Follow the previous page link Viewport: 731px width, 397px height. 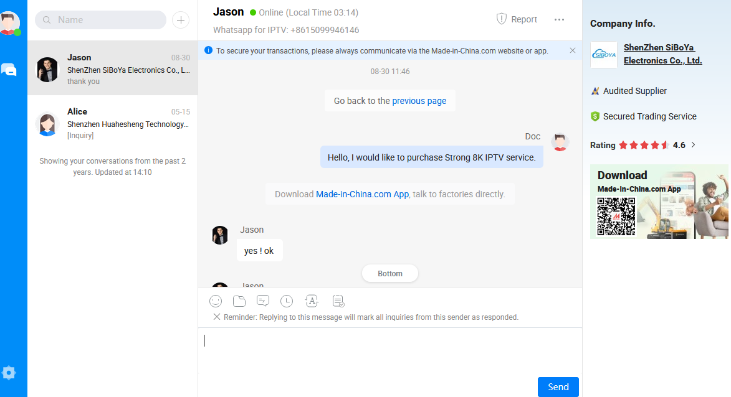[x=419, y=101]
